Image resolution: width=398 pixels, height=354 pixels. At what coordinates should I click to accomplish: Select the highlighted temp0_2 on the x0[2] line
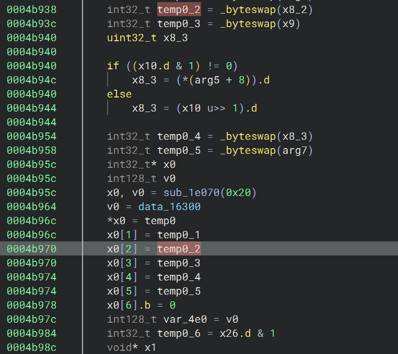179,249
